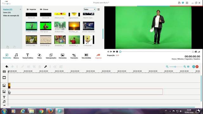Click the preview progress slider handle
Screen dimensions: 203x114
120,52
